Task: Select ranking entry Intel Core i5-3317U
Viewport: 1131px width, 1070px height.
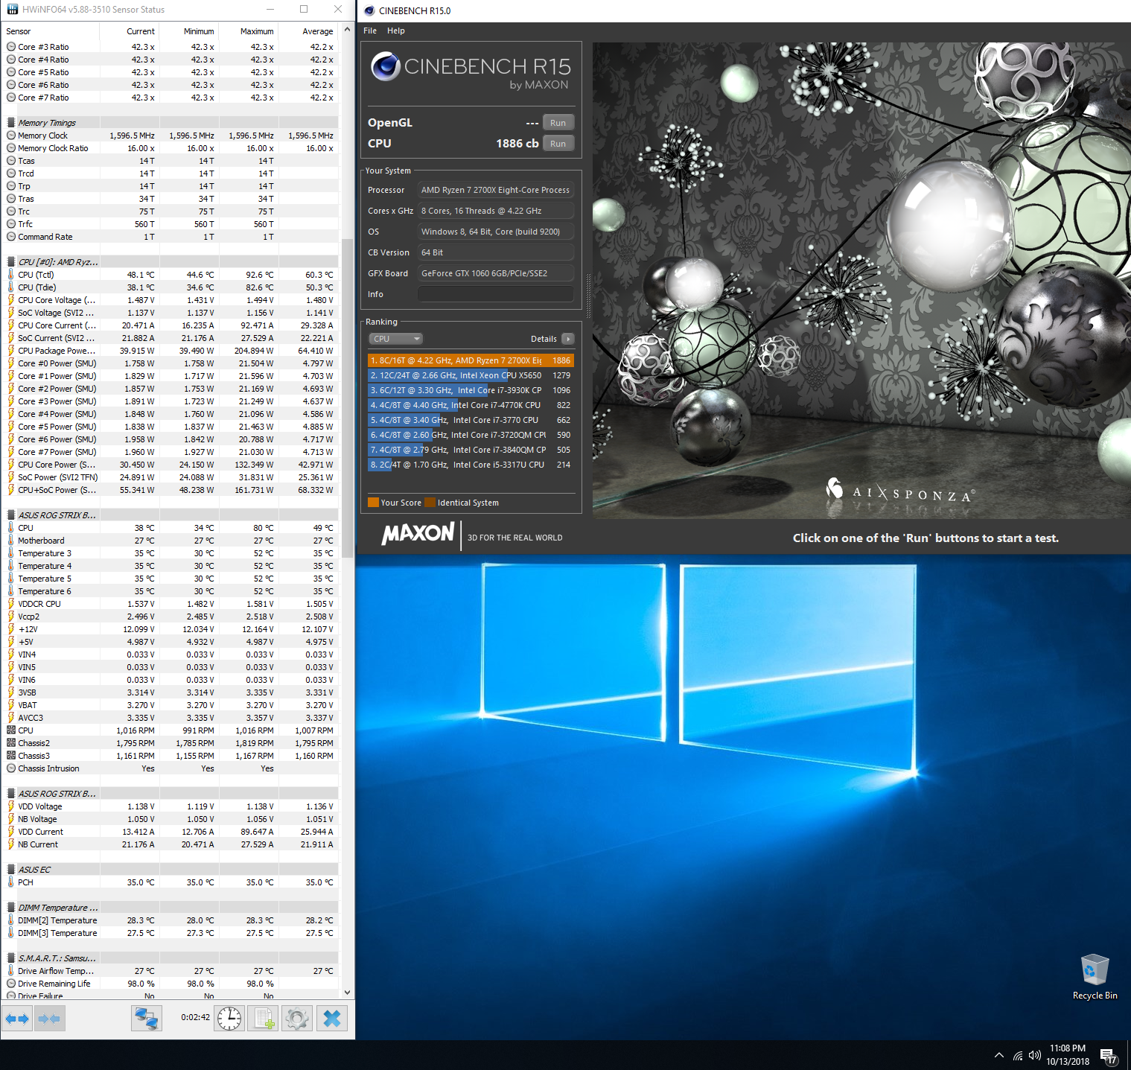Action: click(471, 465)
